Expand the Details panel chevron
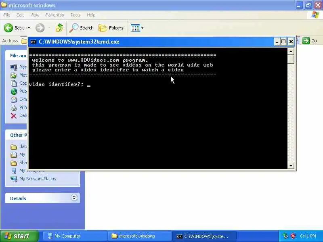Screen dimensions: 323x242 [74, 198]
